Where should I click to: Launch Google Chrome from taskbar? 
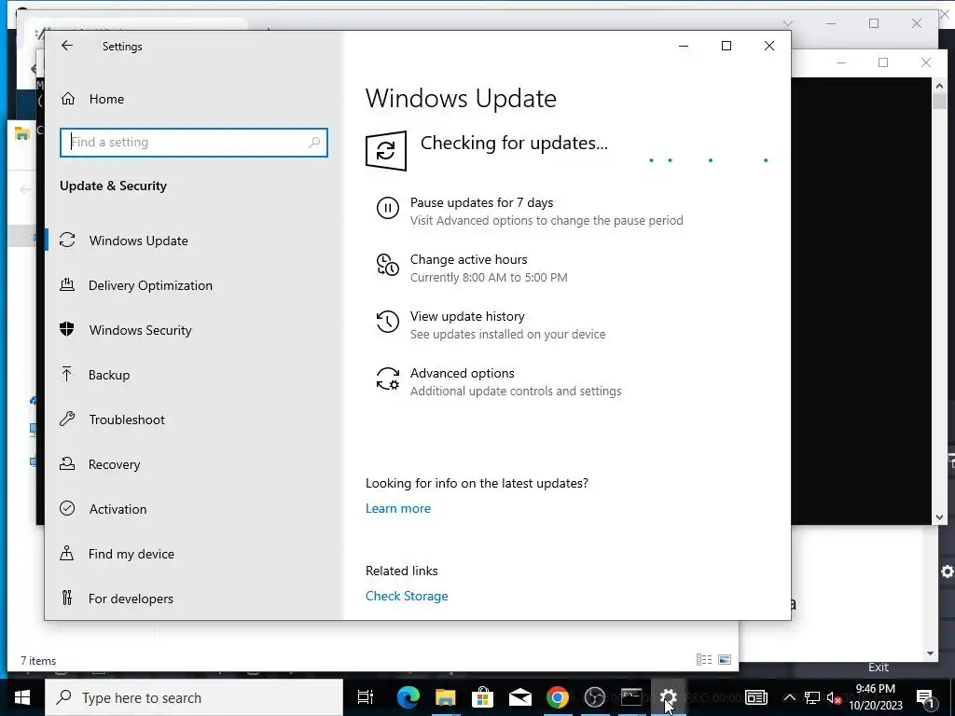(558, 697)
